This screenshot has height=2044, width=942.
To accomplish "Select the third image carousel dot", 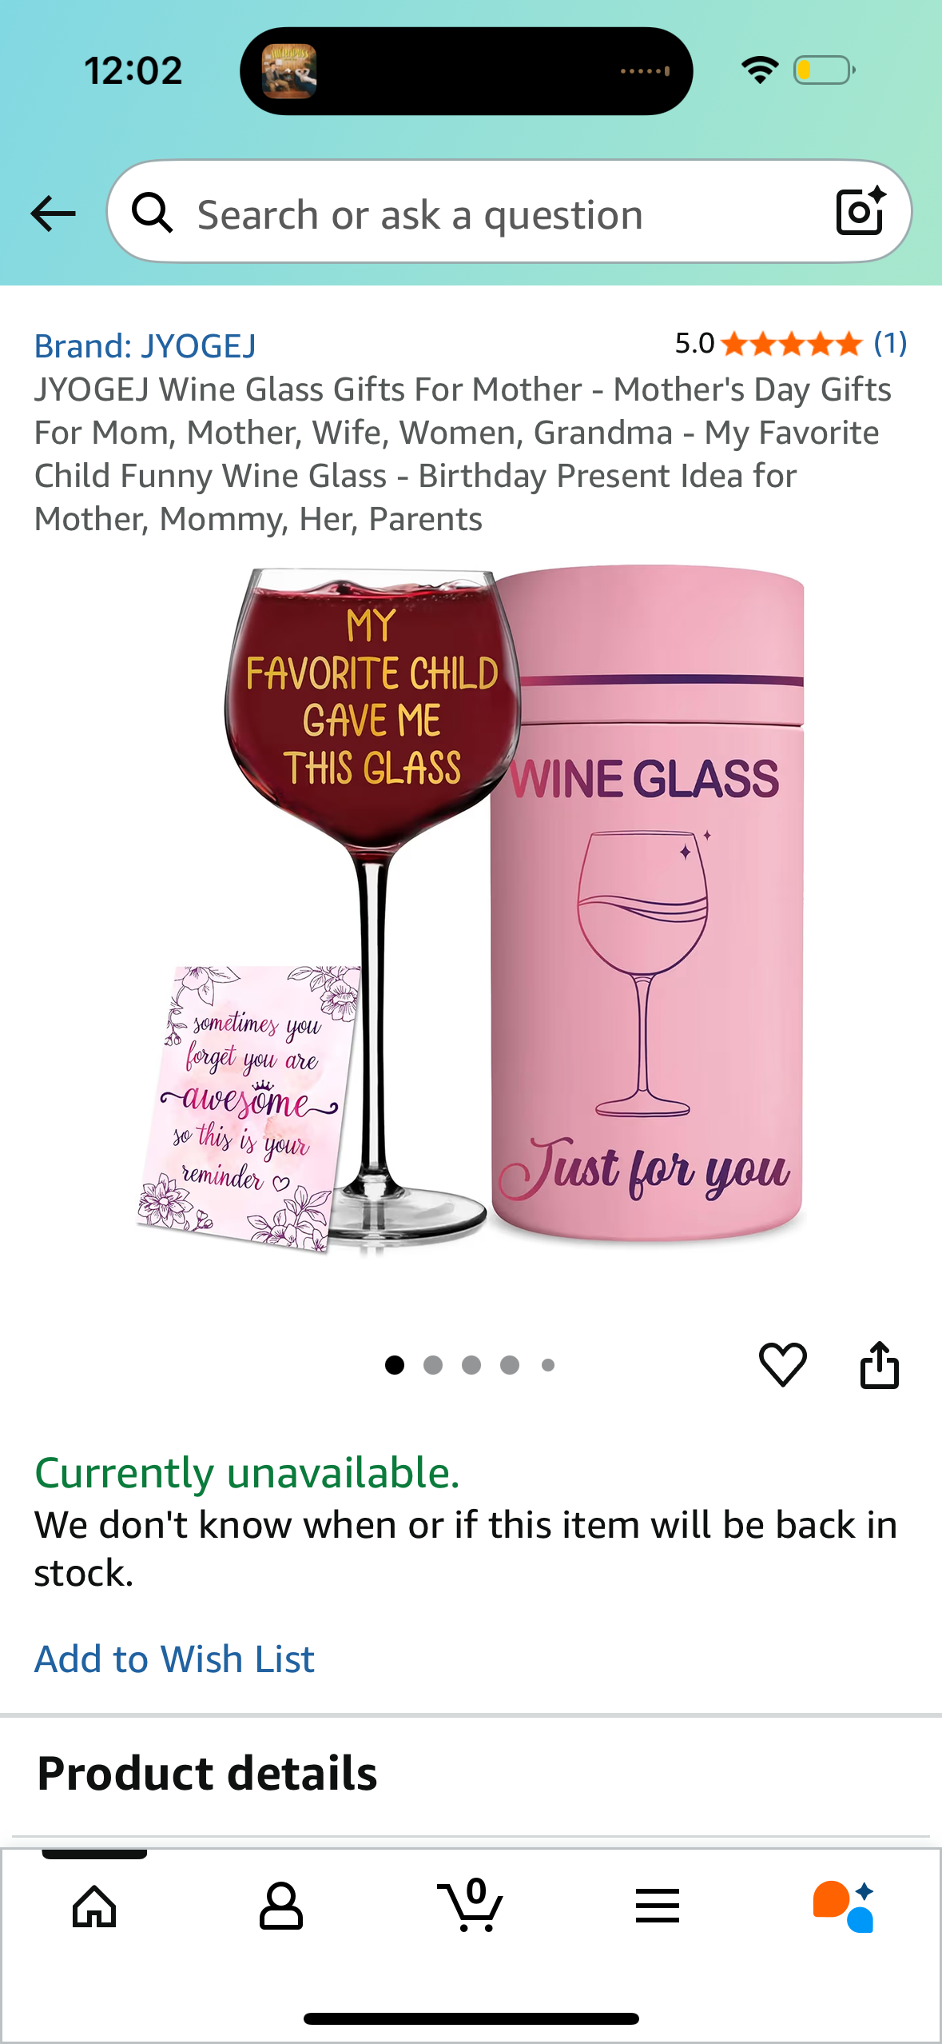I will click(471, 1365).
